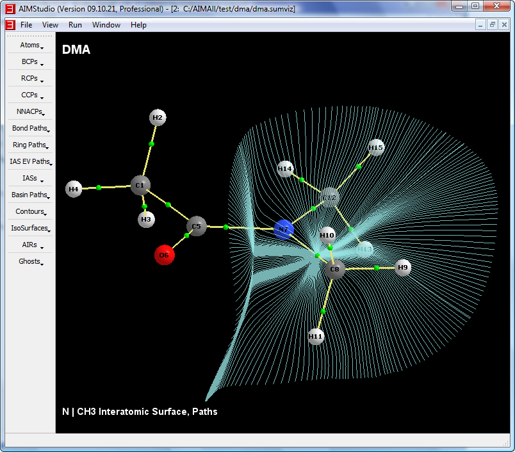The width and height of the screenshot is (515, 452).
Task: Restore the inner document window
Action: click(x=492, y=24)
